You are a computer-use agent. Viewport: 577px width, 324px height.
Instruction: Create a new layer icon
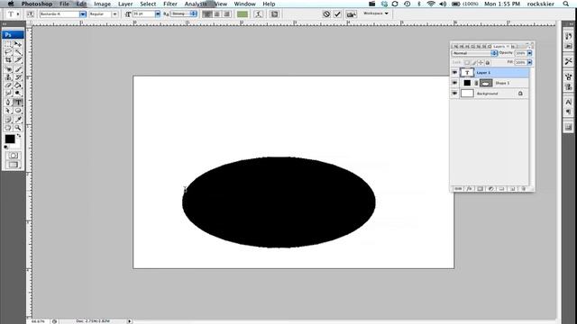click(x=513, y=188)
